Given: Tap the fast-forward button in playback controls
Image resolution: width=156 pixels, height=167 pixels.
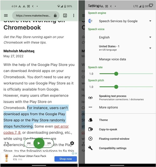Looking at the screenshot, I should (49, 143).
